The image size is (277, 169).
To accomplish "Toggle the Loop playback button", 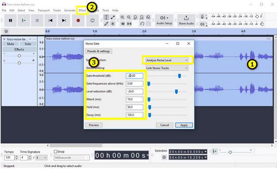I will tap(92, 20).
